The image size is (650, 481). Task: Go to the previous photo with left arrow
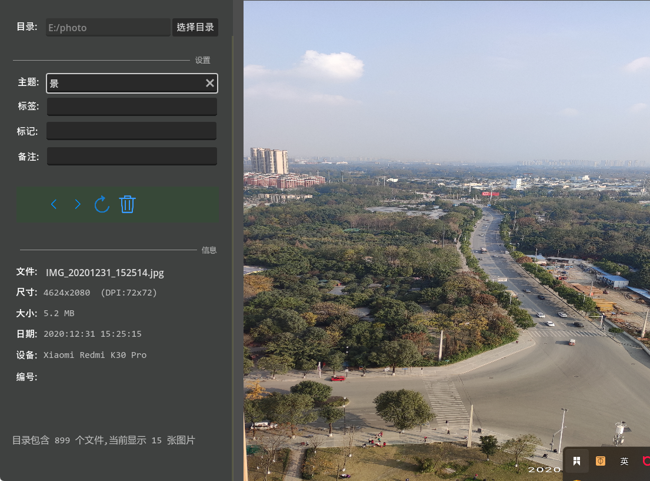pyautogui.click(x=54, y=204)
